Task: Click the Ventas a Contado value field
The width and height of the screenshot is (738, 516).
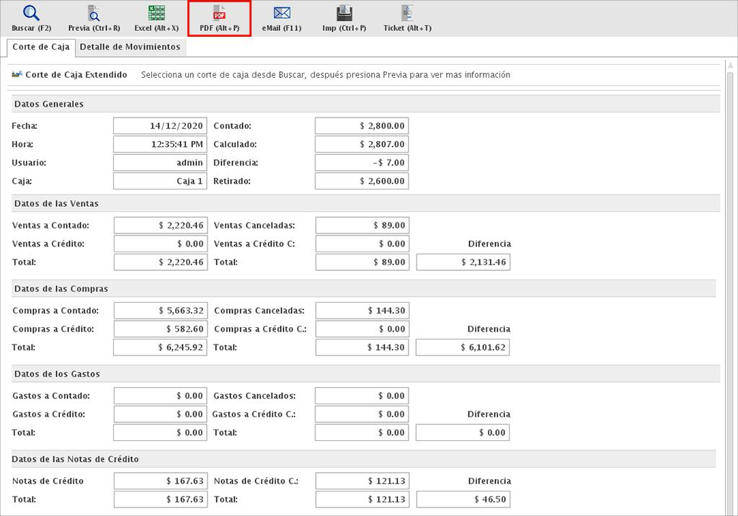Action: 160,225
